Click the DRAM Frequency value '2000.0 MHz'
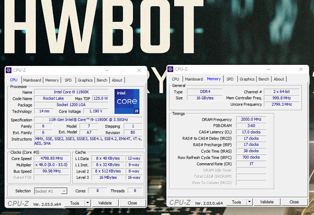 (x=251, y=119)
